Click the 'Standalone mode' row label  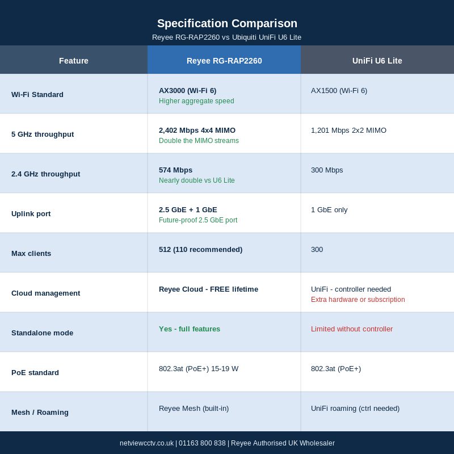(x=42, y=333)
